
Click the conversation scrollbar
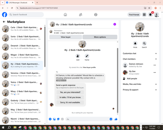tap(117, 81)
